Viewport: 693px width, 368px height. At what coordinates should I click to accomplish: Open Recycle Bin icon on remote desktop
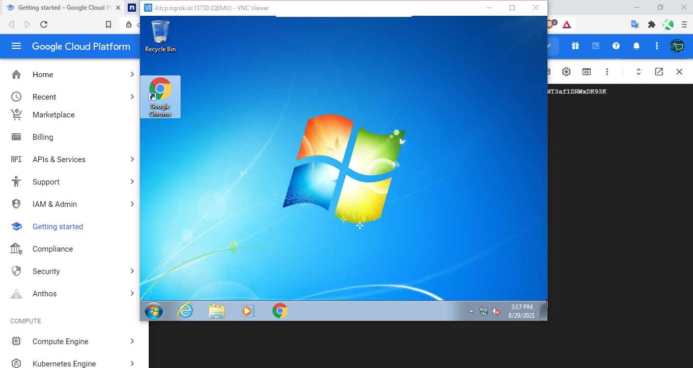(x=160, y=36)
